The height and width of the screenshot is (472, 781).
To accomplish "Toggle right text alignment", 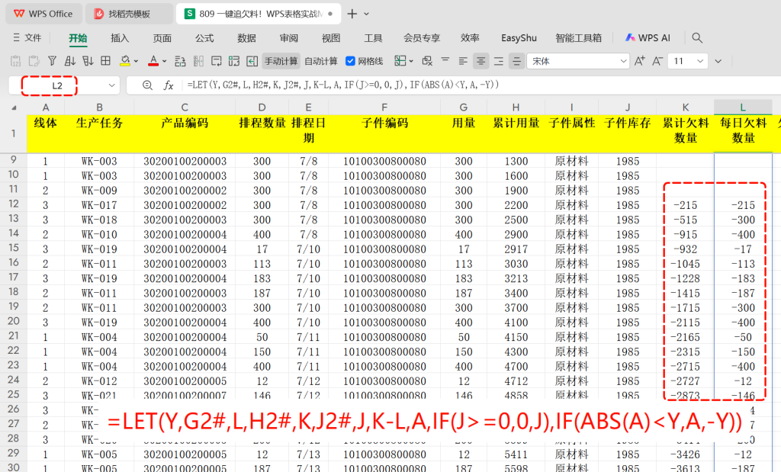I will click(499, 61).
